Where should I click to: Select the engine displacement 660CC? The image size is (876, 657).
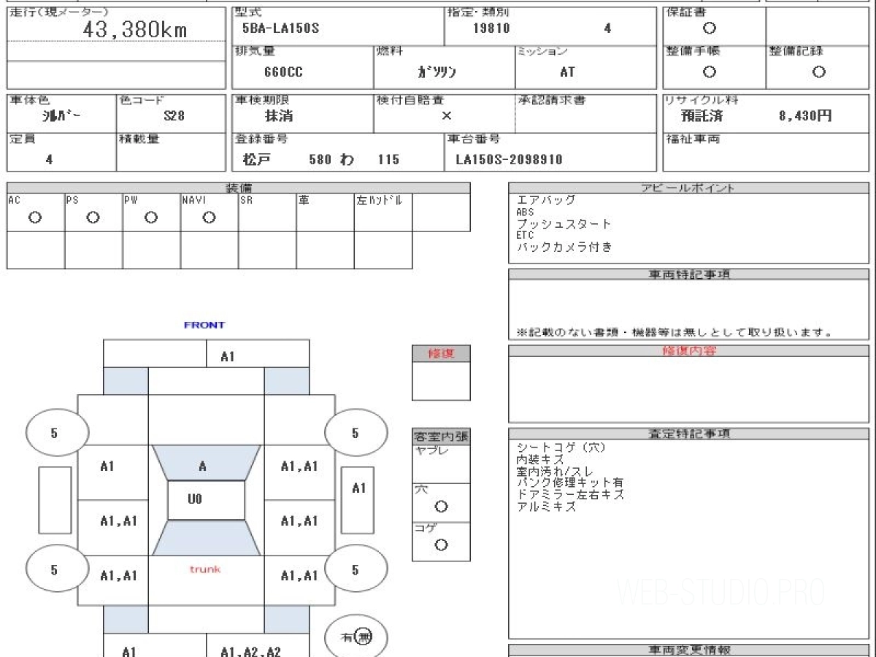(x=283, y=72)
